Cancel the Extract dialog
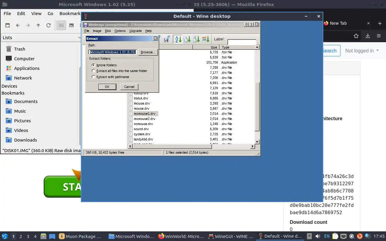Viewport: 386px width, 241px height. [129, 87]
